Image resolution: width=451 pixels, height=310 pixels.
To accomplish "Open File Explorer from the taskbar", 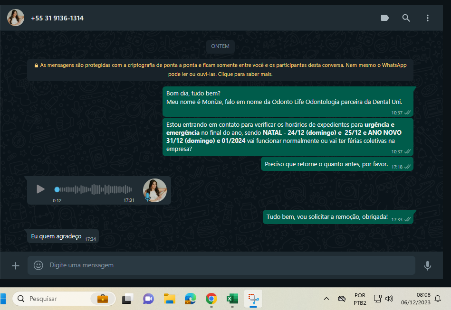I will tap(169, 299).
